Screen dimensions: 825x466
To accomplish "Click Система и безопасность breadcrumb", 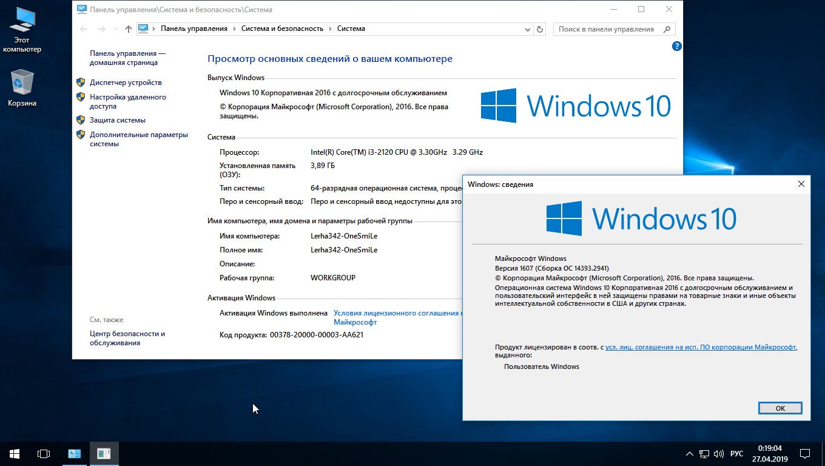I will 282,29.
